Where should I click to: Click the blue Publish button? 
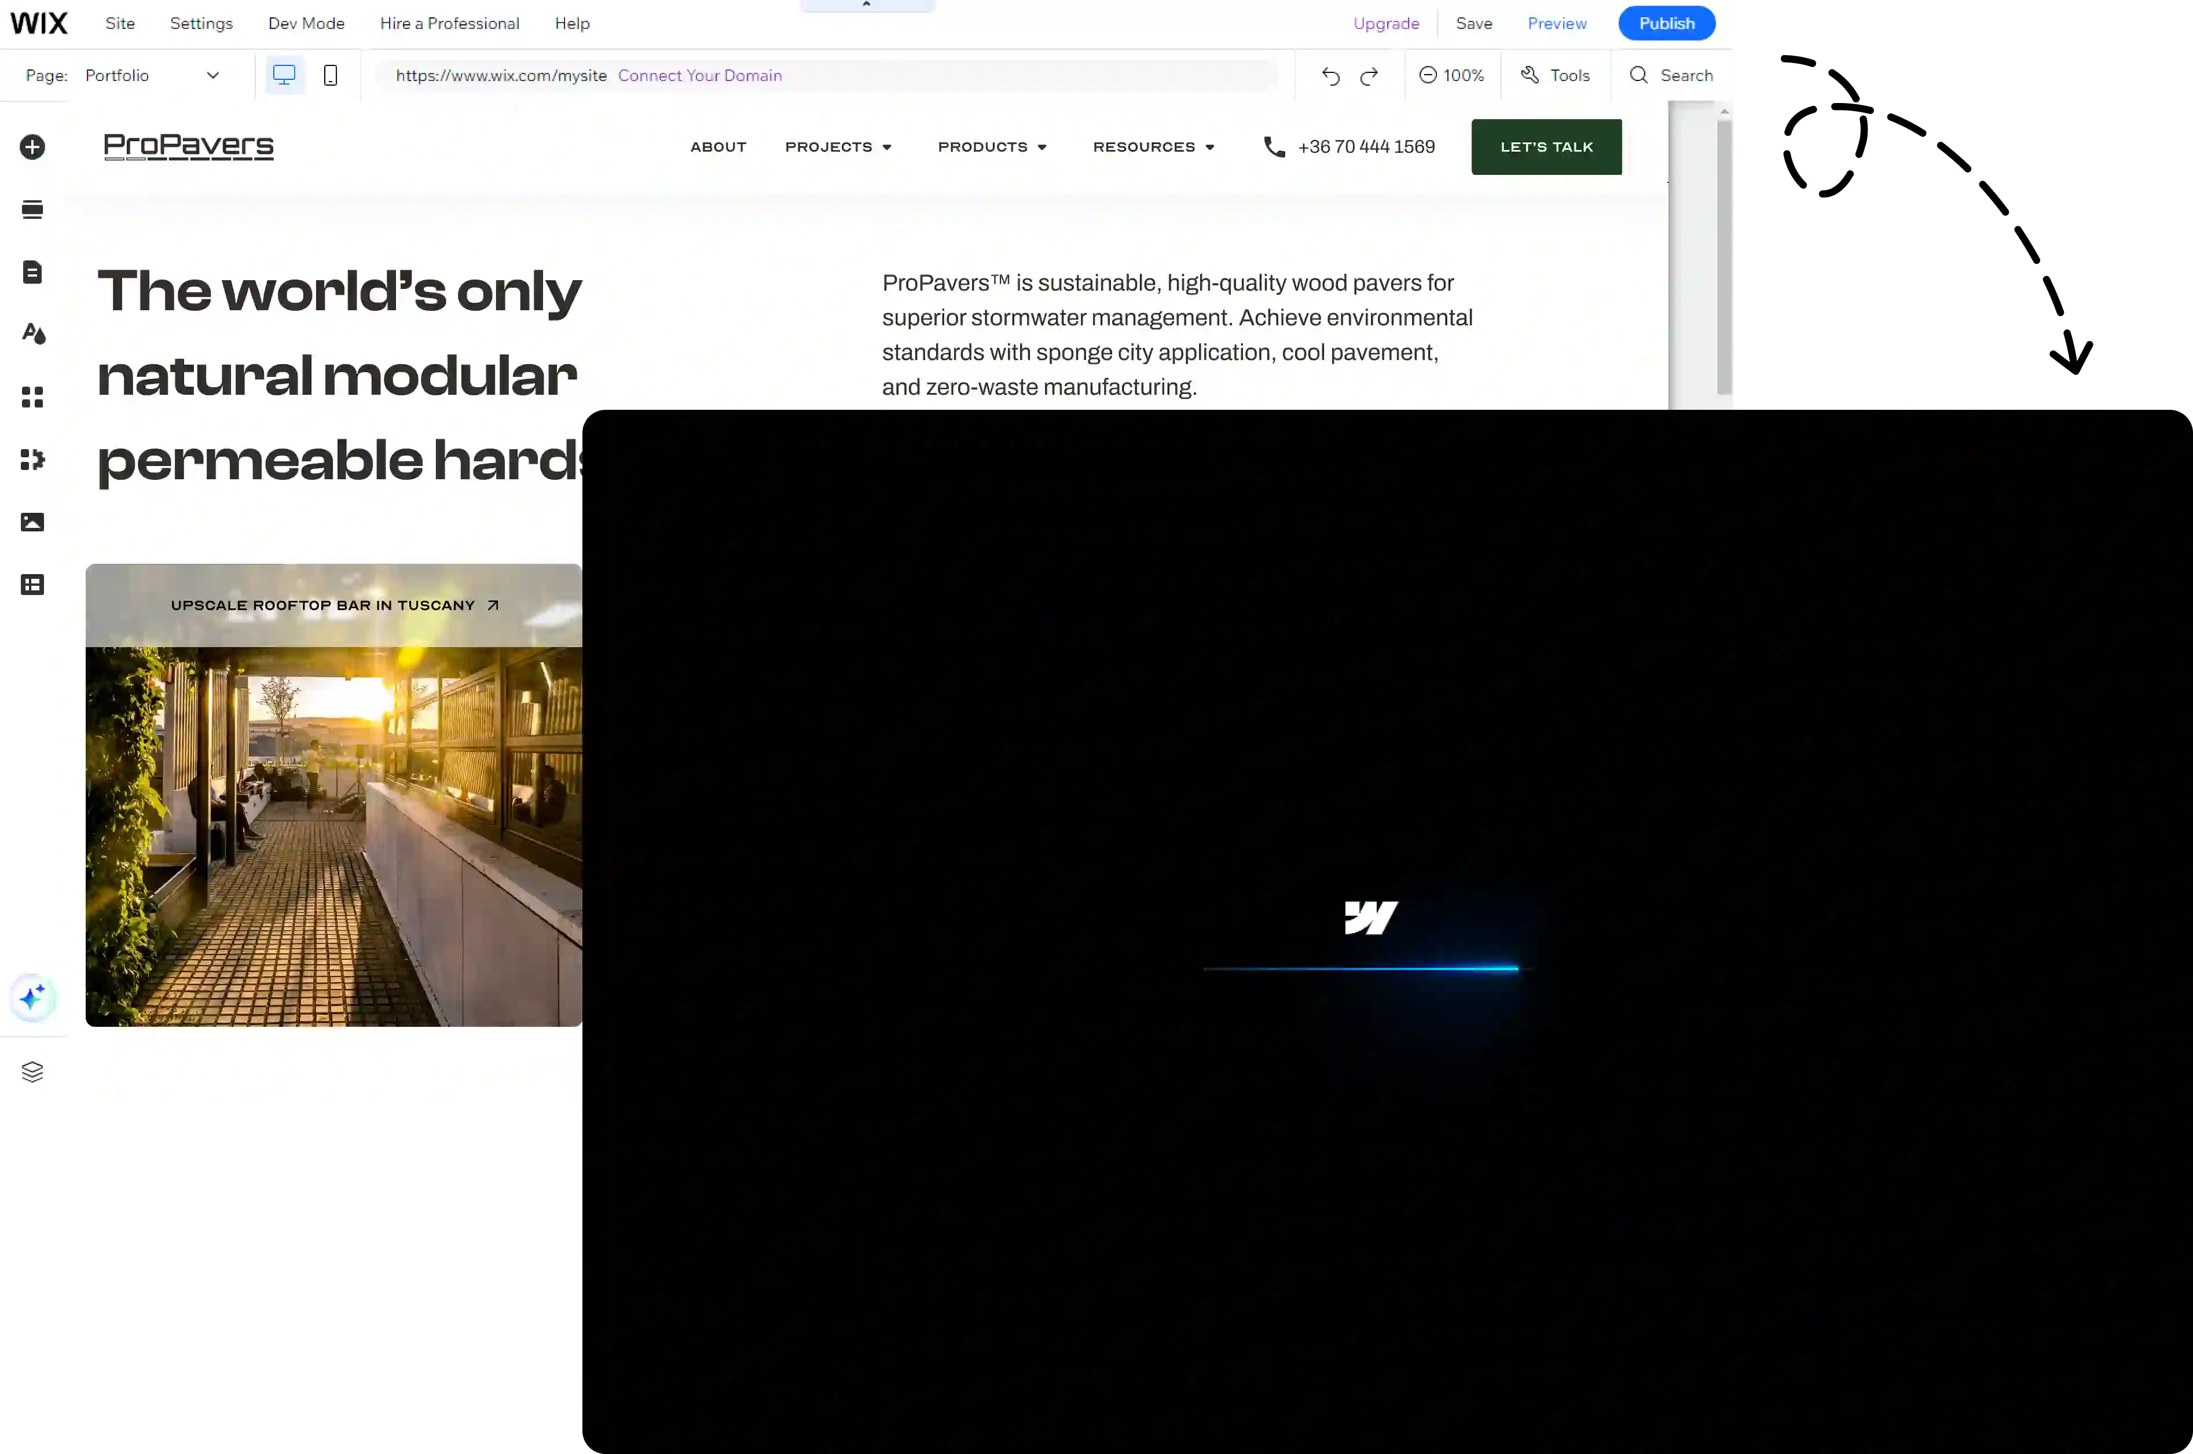tap(1666, 23)
